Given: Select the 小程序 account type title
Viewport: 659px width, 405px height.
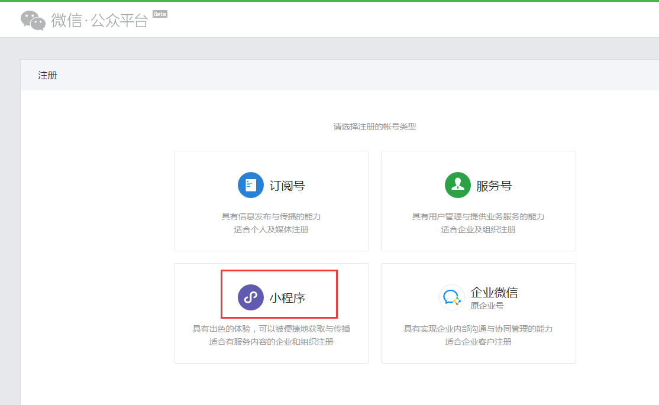Looking at the screenshot, I should (x=287, y=298).
